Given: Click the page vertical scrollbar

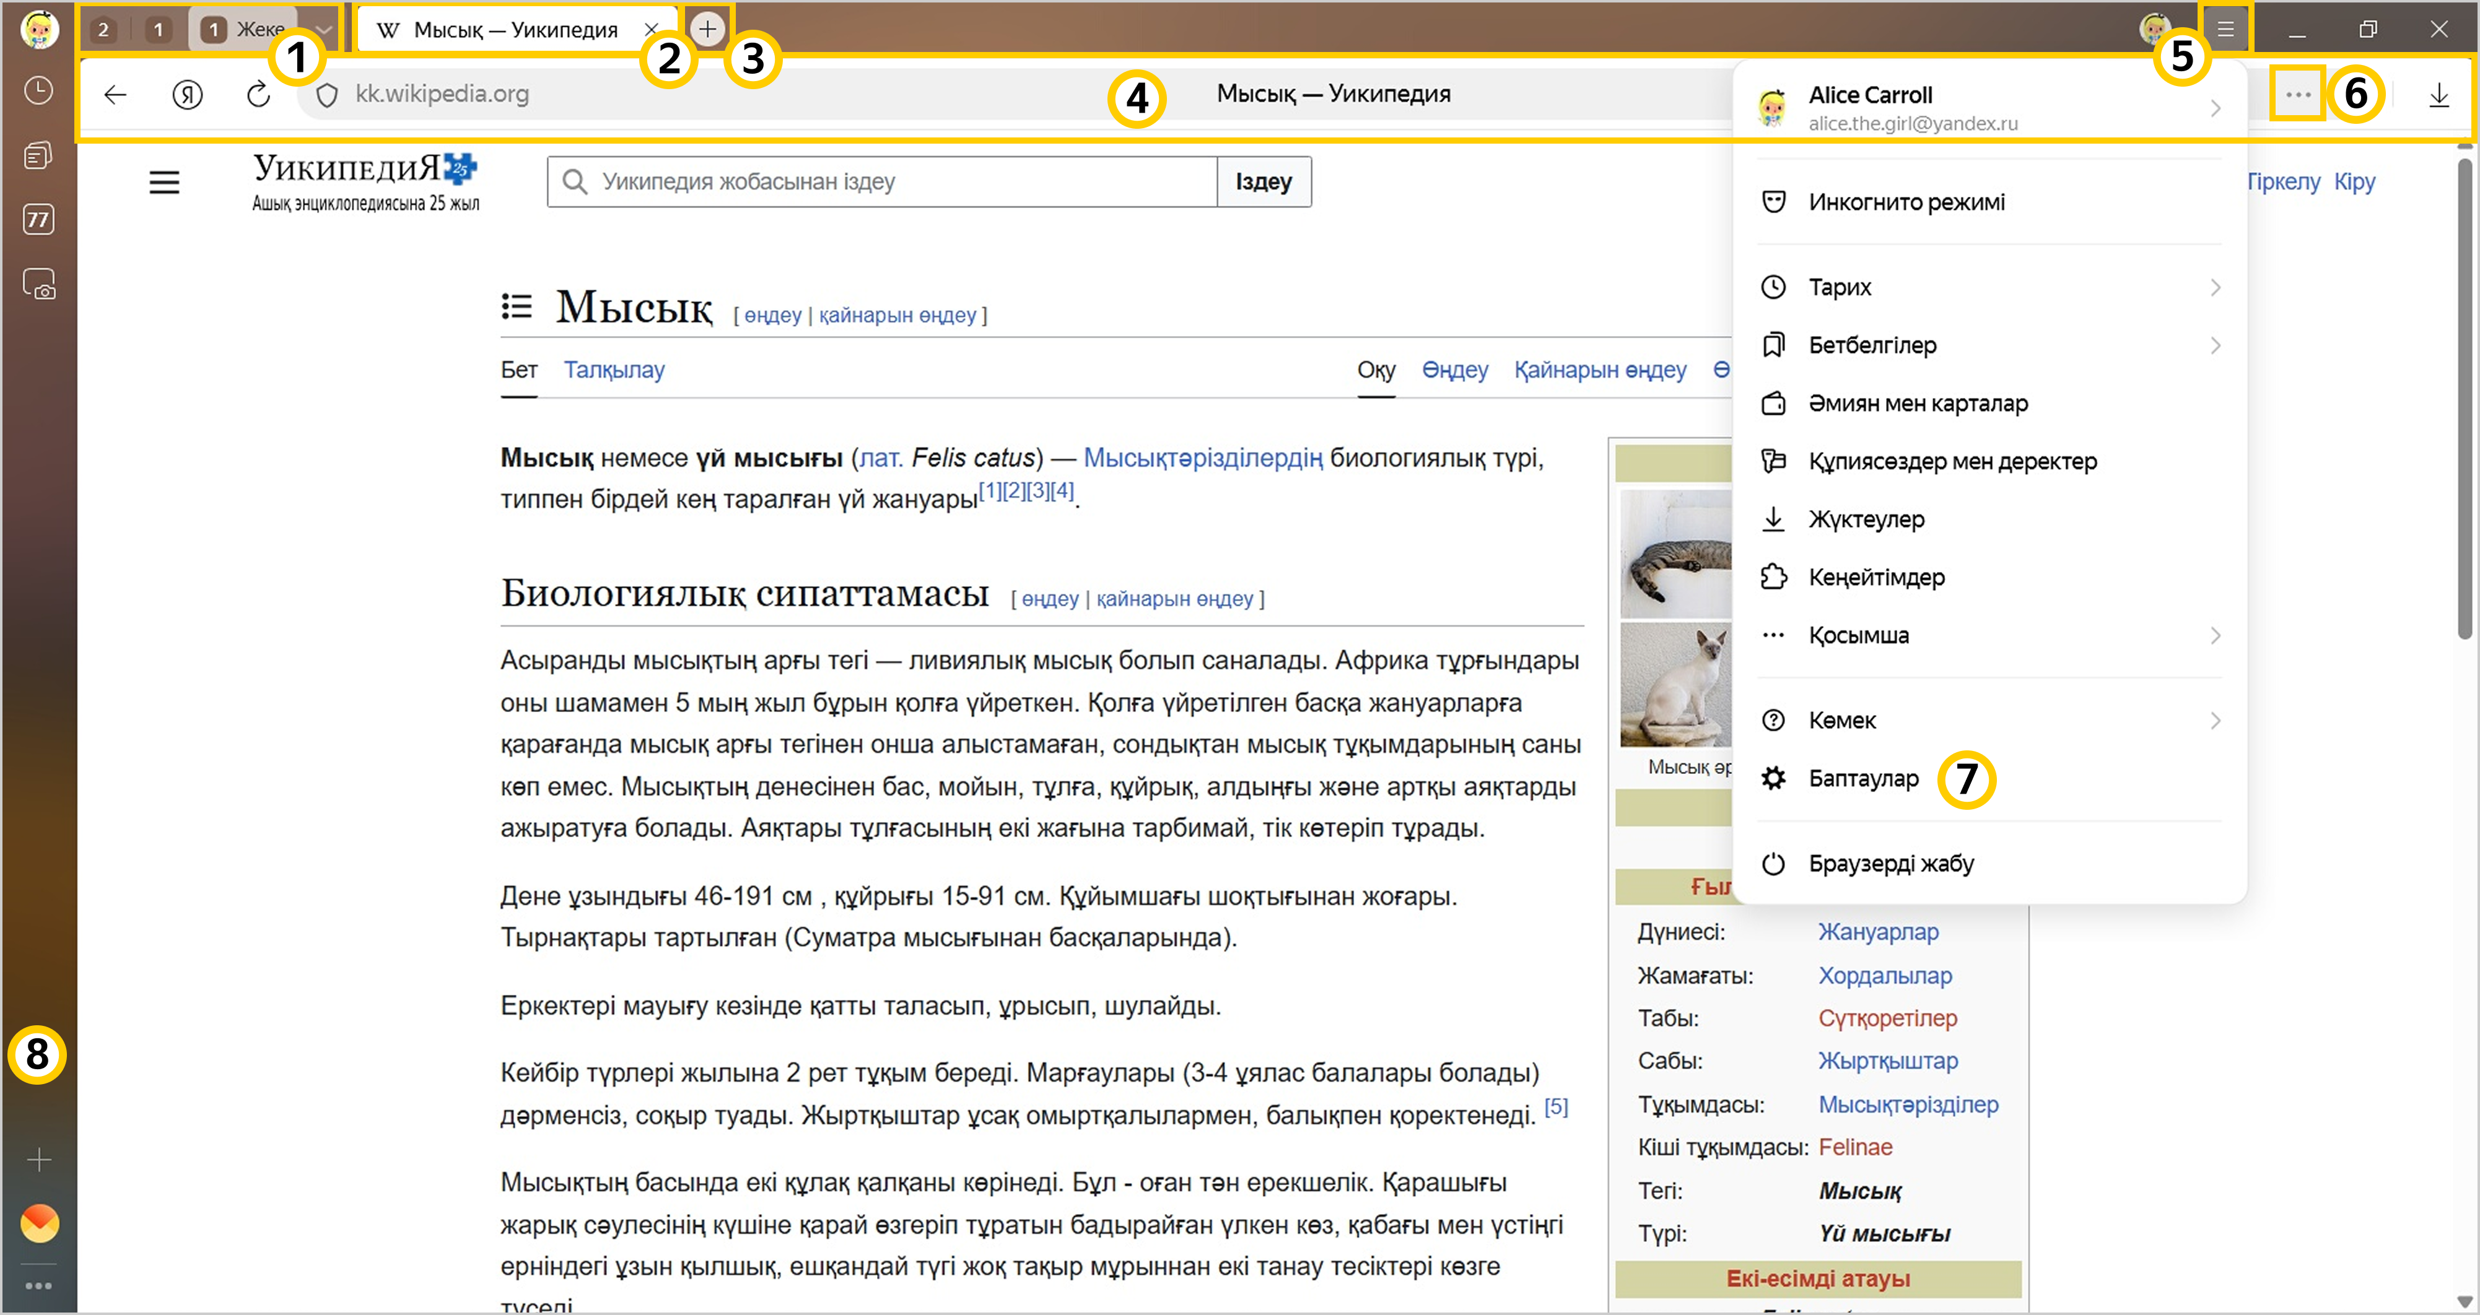Looking at the screenshot, I should point(2464,399).
